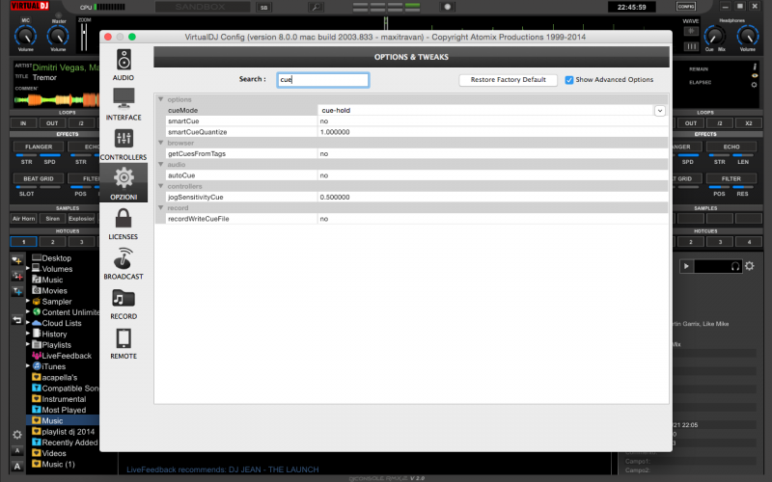Expand the Playlists folder in browser

click(28, 344)
